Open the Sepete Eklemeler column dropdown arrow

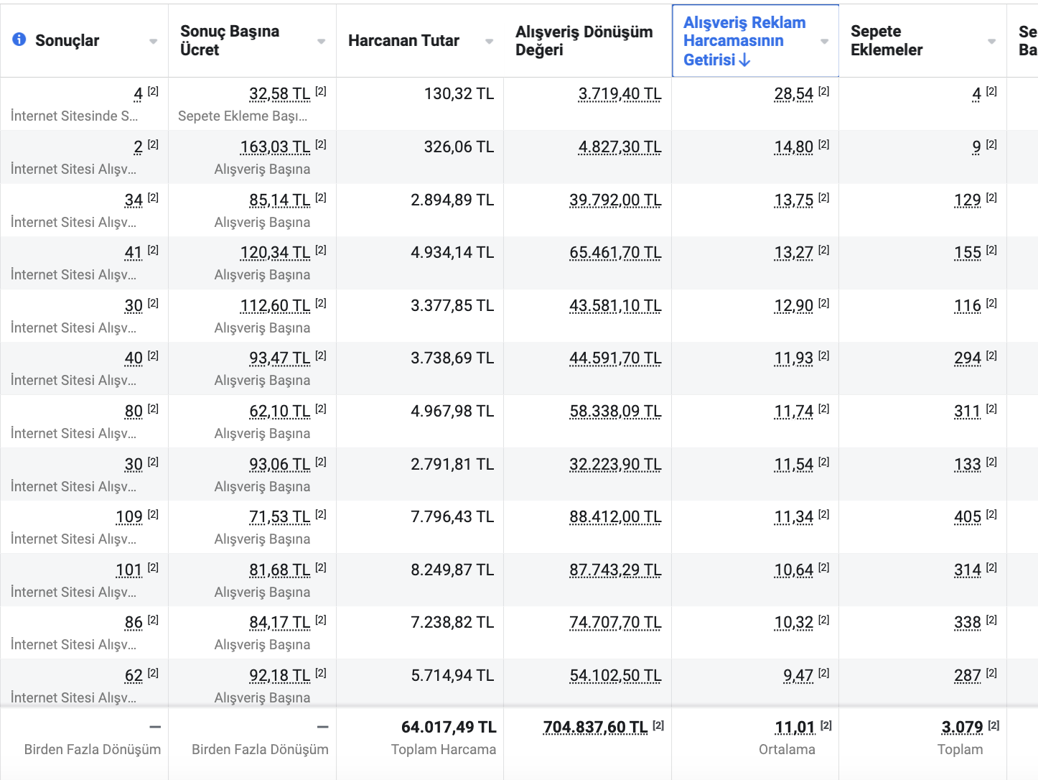(x=991, y=42)
